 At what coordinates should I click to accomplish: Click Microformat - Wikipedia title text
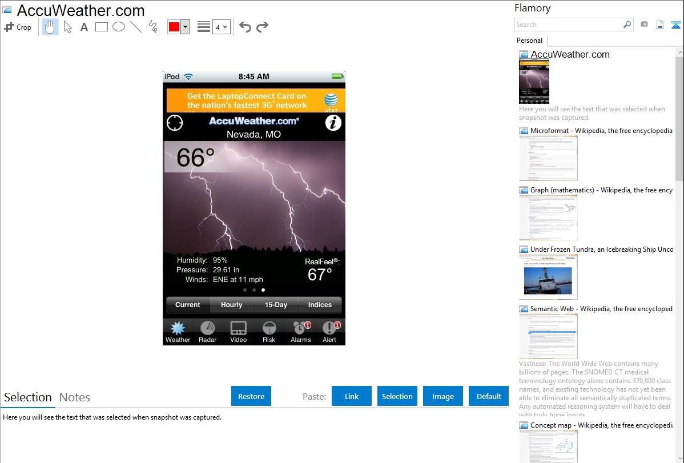(x=601, y=131)
